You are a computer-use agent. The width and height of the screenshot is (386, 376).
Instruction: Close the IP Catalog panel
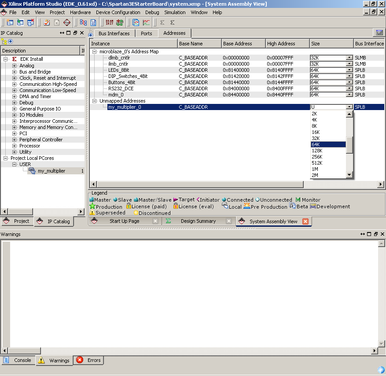coord(82,33)
